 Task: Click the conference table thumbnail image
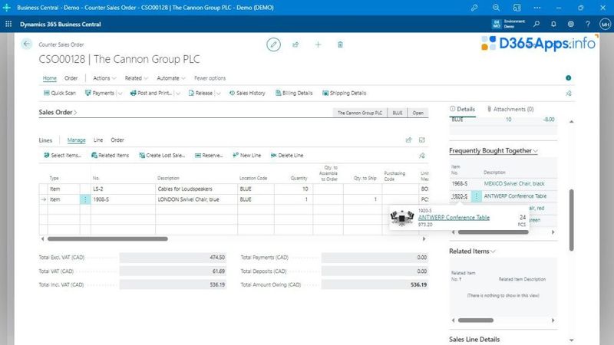(402, 218)
